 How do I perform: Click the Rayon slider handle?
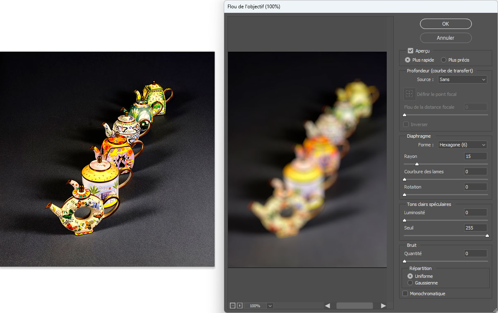tap(417, 164)
